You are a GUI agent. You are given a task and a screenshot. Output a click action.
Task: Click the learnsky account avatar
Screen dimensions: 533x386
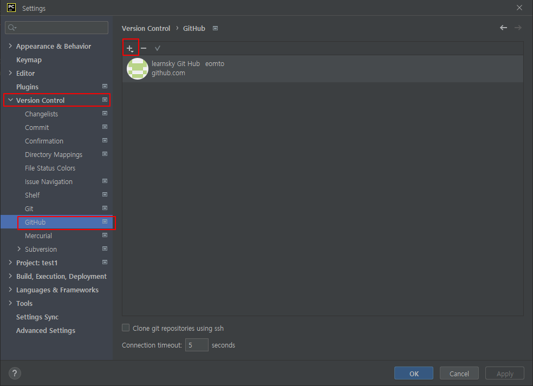[138, 68]
